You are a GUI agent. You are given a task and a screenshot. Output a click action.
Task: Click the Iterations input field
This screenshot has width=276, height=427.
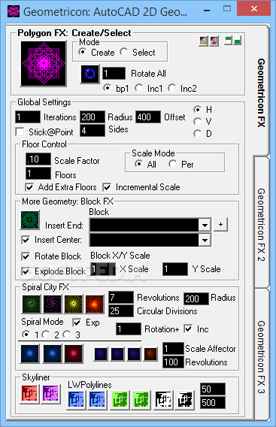(x=28, y=117)
